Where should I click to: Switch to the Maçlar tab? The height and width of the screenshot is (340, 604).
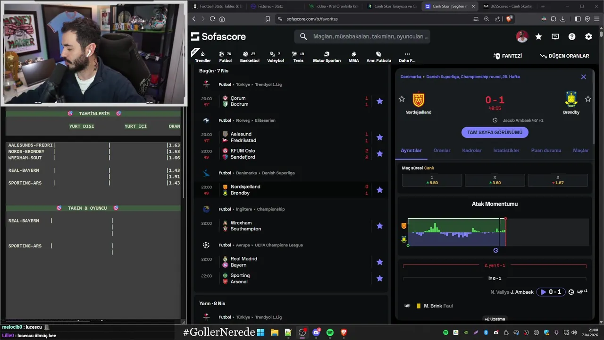(x=580, y=150)
